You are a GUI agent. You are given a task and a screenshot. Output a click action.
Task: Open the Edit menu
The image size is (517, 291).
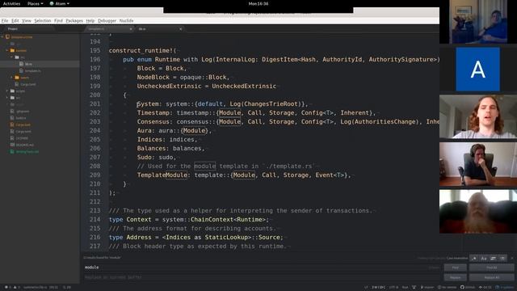click(15, 20)
